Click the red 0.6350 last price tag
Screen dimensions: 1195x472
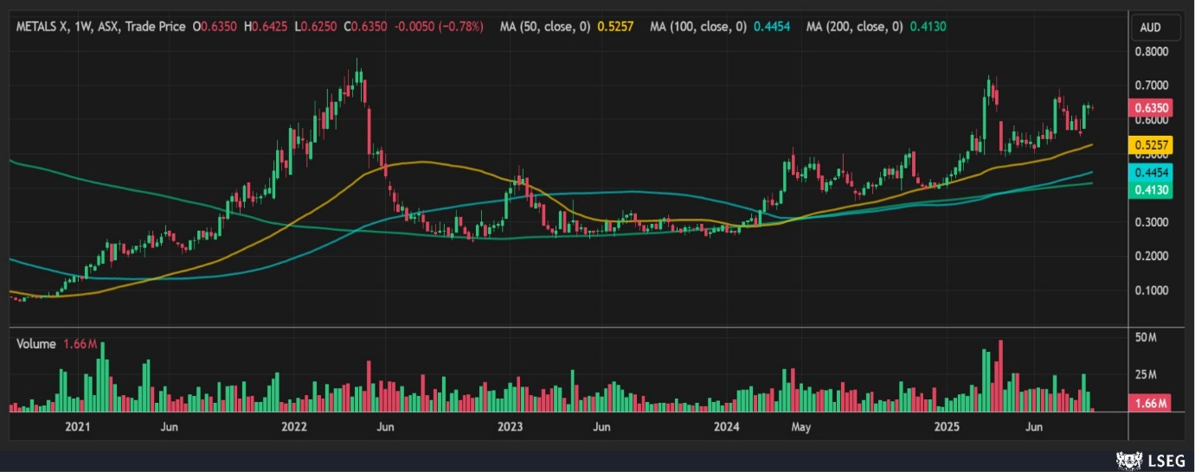[1151, 108]
